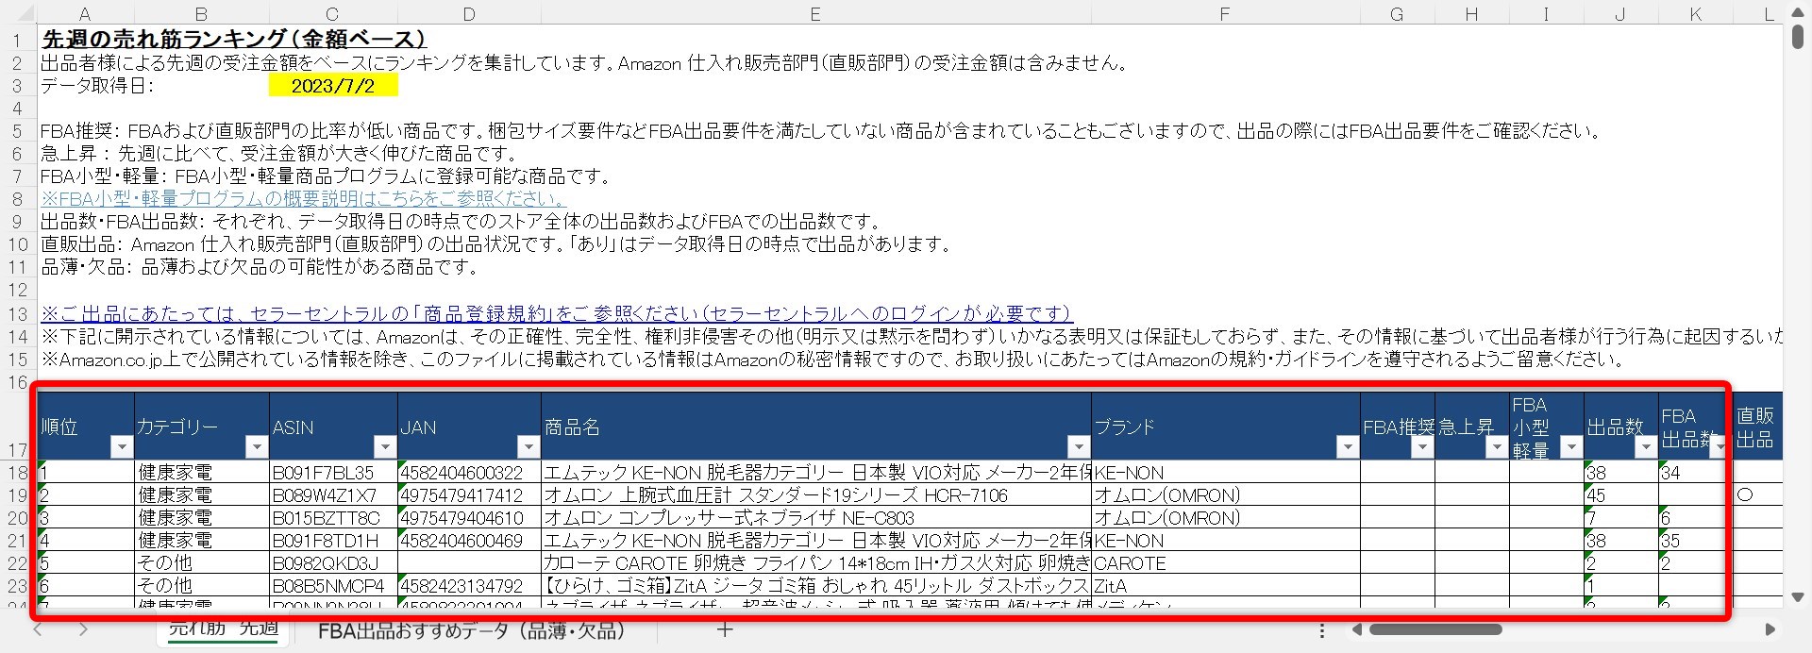This screenshot has width=1812, height=653.
Task: Select ASIN cell B0982QKD3J
Action: click(332, 563)
